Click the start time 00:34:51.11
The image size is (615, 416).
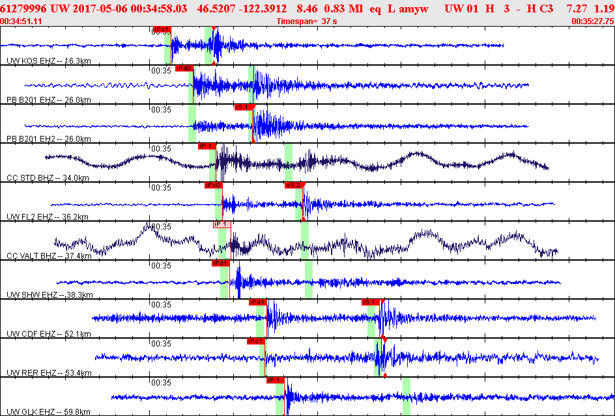pos(21,21)
